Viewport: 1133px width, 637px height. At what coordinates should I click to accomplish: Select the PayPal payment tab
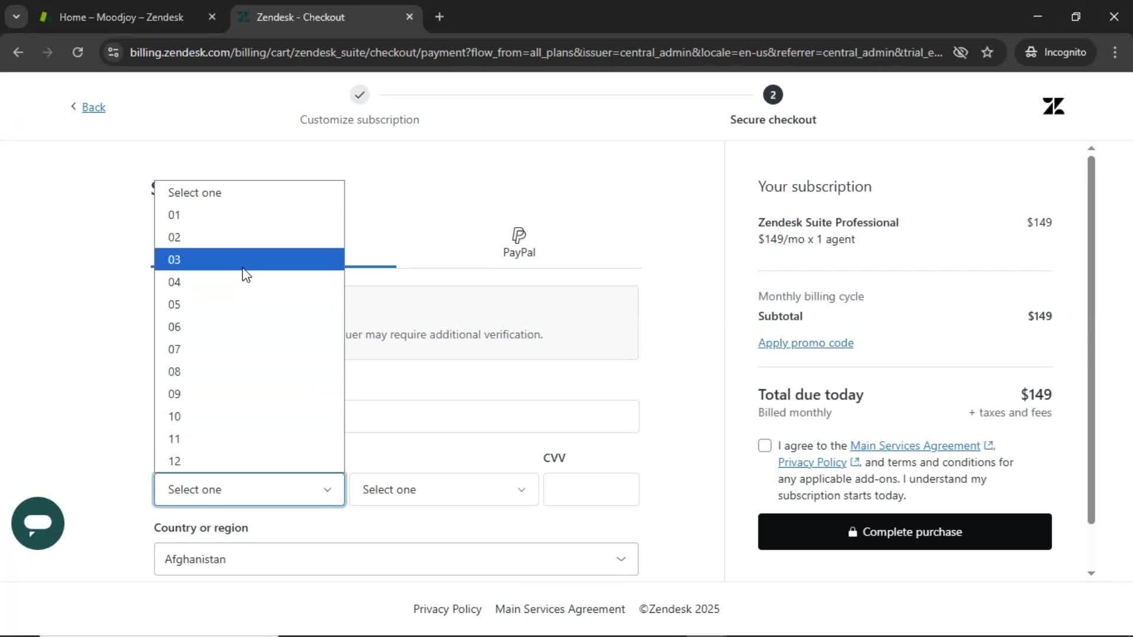click(519, 242)
